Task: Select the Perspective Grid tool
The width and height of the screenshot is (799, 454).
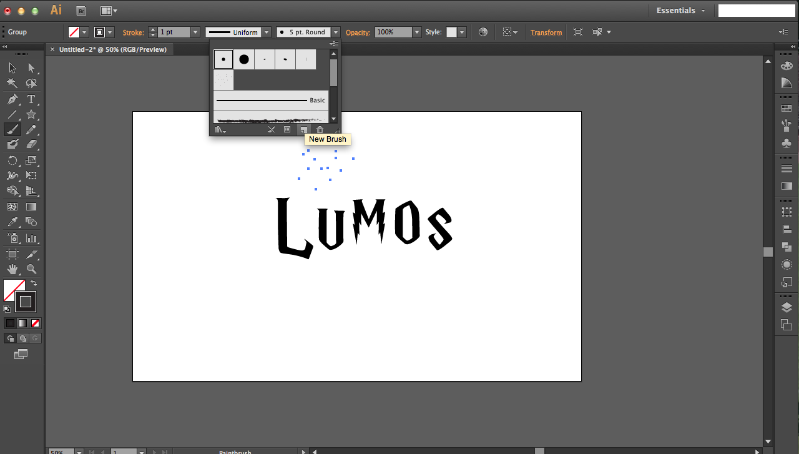Action: tap(31, 191)
